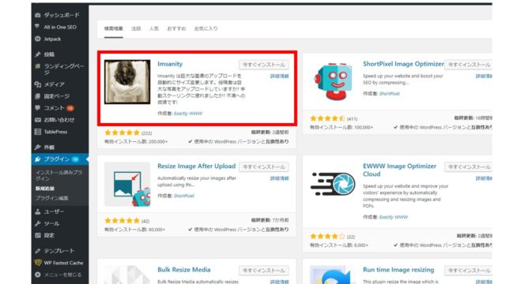Image resolution: width=506 pixels, height=284 pixels.
Task: Click the collapse menu arrow icon (メニューを閉じる)
Action: (38, 275)
